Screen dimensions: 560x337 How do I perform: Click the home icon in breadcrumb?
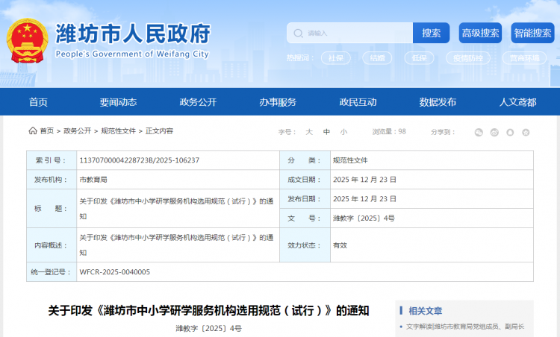[x=32, y=130]
